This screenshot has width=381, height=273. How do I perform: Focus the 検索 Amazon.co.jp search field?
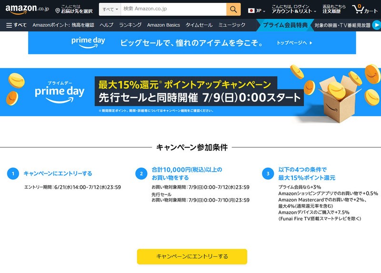tap(173, 9)
